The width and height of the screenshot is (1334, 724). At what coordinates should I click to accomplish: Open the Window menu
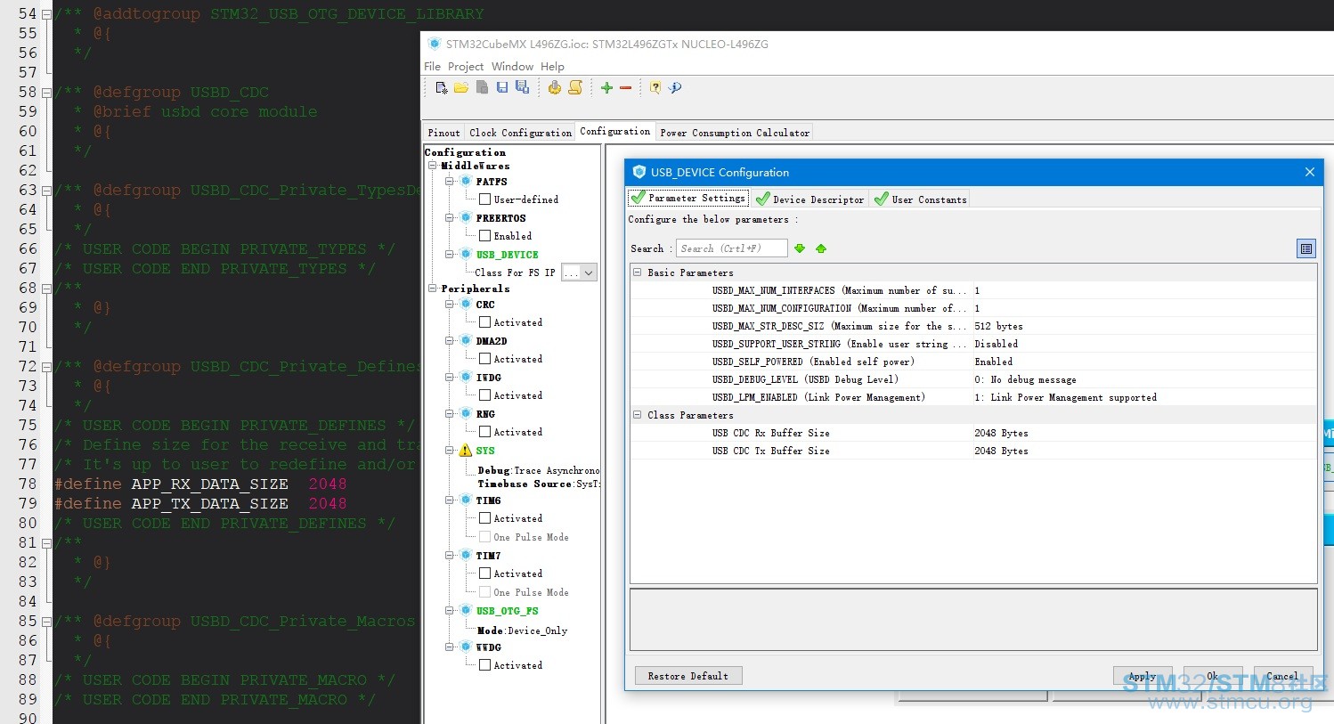pyautogui.click(x=513, y=66)
